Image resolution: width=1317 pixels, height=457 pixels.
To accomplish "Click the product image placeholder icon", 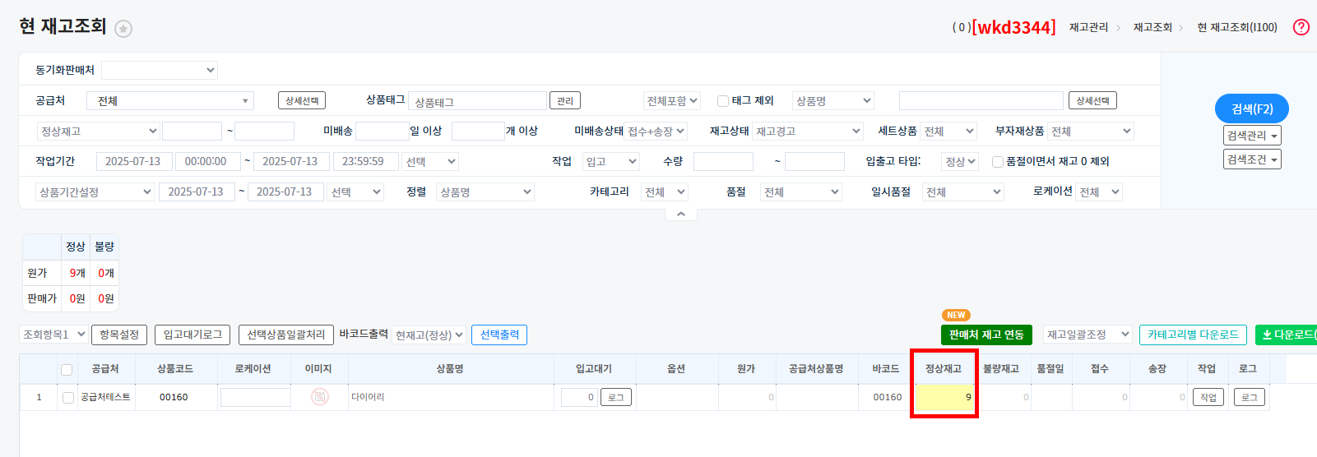I will click(x=319, y=397).
